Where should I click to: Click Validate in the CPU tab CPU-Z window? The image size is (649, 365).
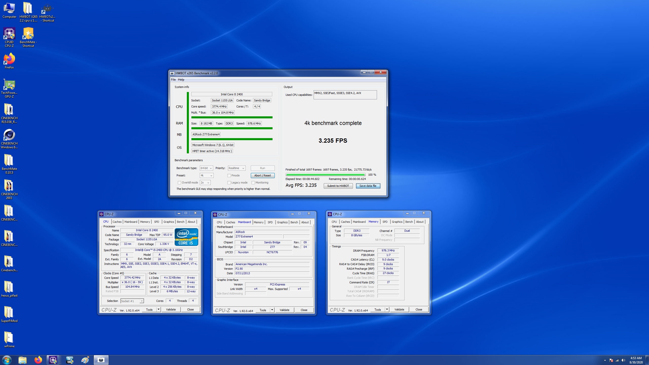(171, 309)
